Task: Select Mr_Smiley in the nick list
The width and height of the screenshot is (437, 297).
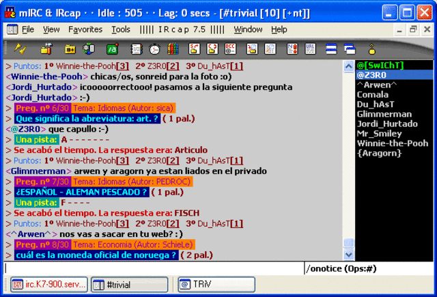Action: tap(395, 133)
